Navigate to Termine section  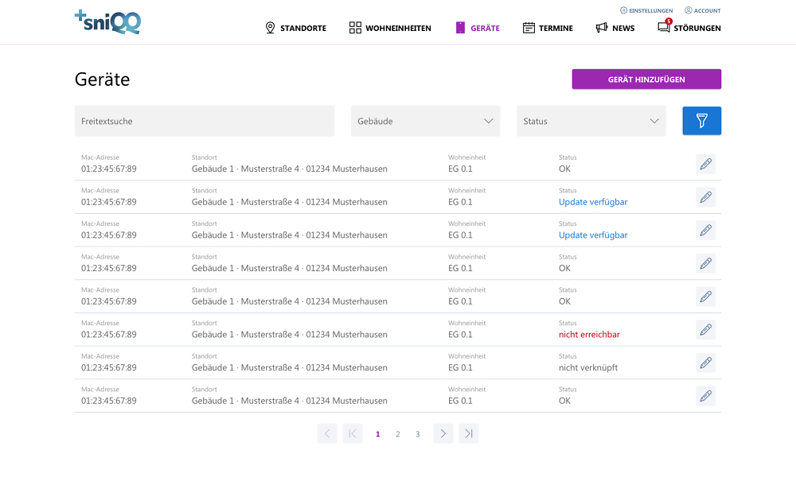[x=548, y=28]
